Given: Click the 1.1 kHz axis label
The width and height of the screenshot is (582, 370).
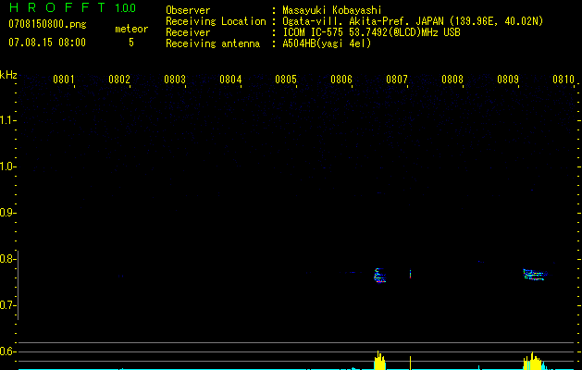Looking at the screenshot, I should [8, 120].
